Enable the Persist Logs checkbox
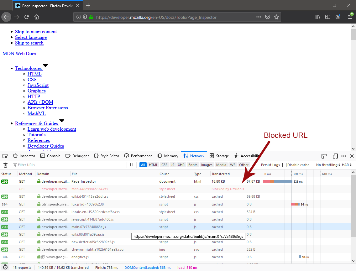This screenshot has height=271, width=356. (x=258, y=165)
